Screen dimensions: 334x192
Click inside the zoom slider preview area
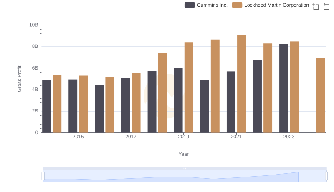[185, 176]
